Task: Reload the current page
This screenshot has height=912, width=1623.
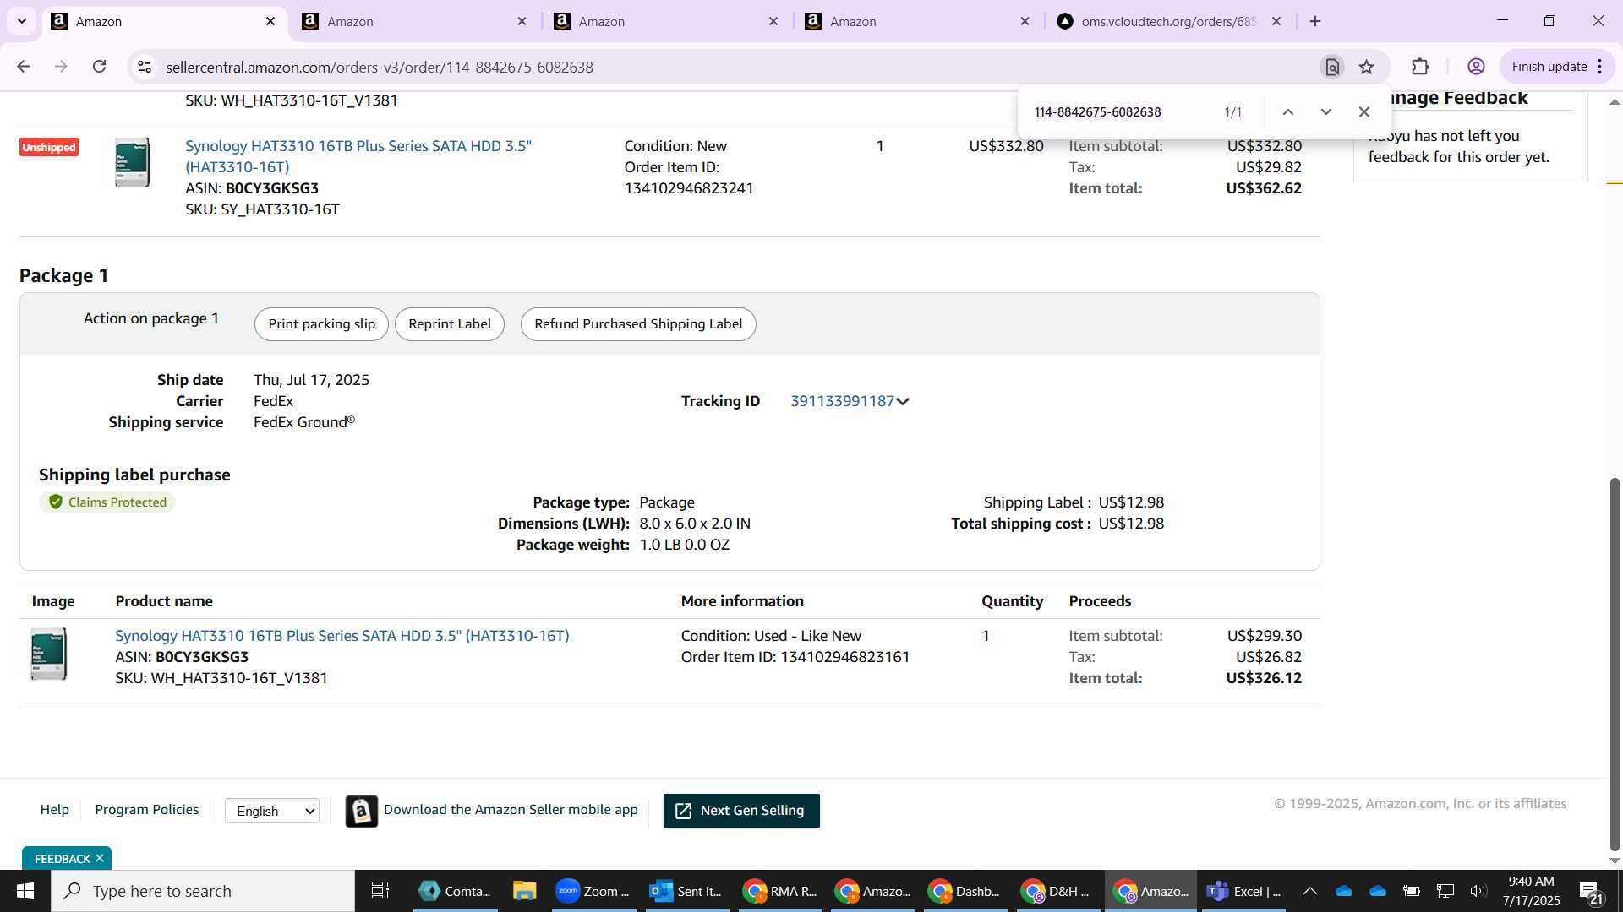Action: [x=99, y=67]
